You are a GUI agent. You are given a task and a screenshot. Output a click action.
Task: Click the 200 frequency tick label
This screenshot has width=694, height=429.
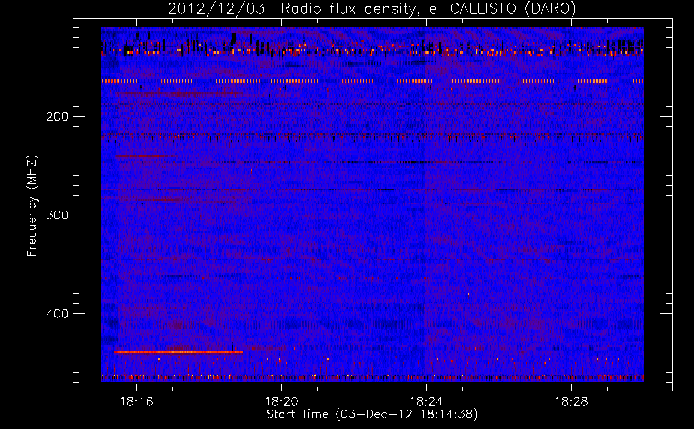coord(57,117)
